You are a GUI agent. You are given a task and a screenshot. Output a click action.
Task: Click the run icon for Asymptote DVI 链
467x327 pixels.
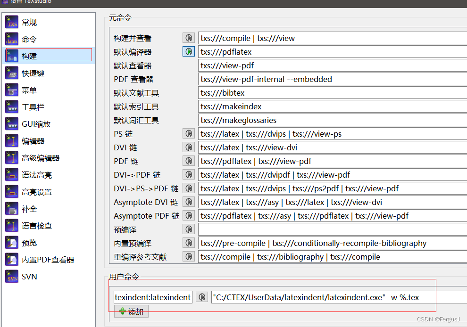(189, 202)
